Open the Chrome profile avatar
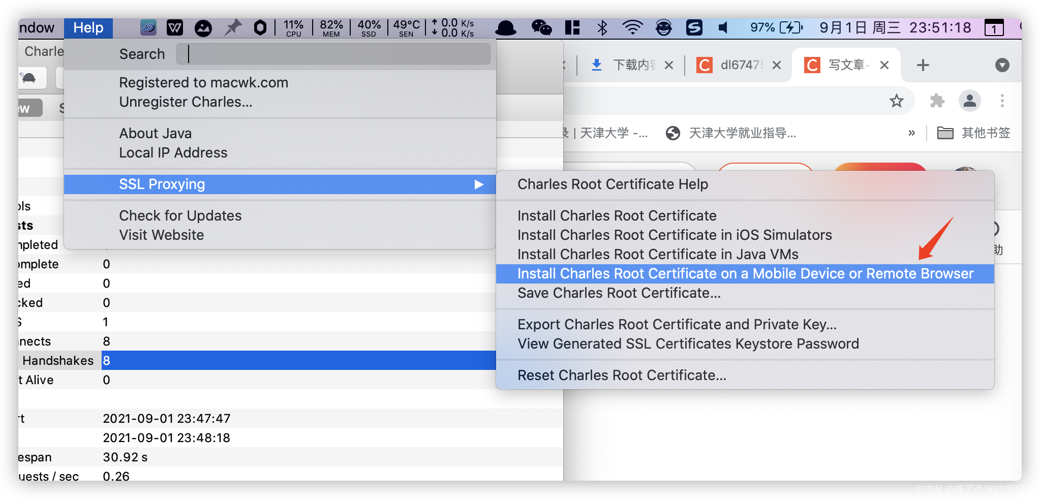 969,101
